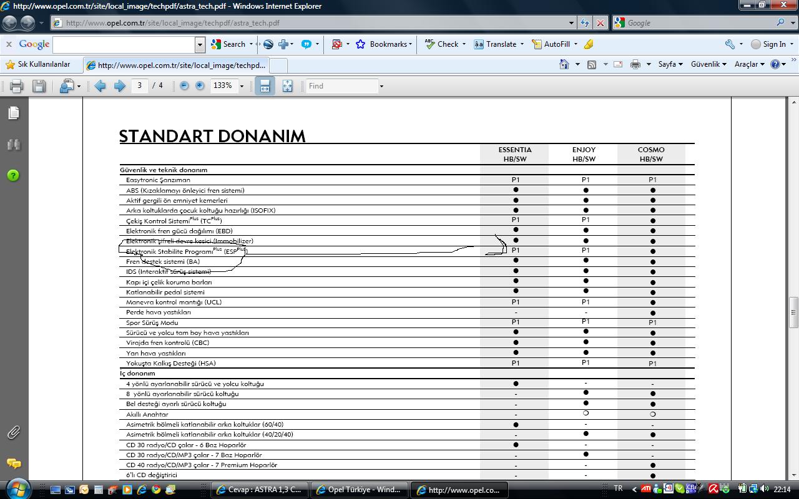This screenshot has height=499, width=799.
Task: Print the PDF using the printer icon
Action: pos(17,86)
